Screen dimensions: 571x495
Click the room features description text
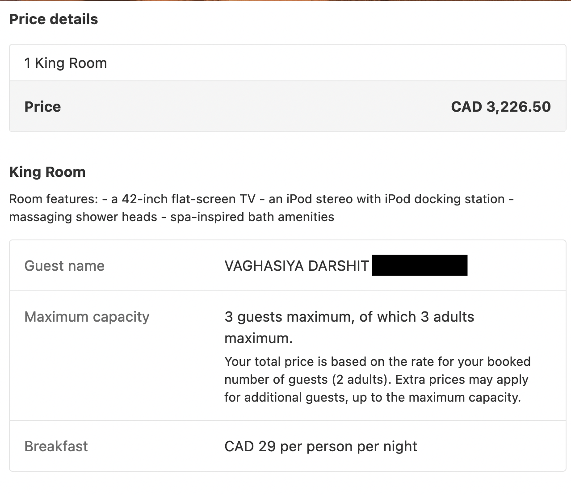[261, 208]
